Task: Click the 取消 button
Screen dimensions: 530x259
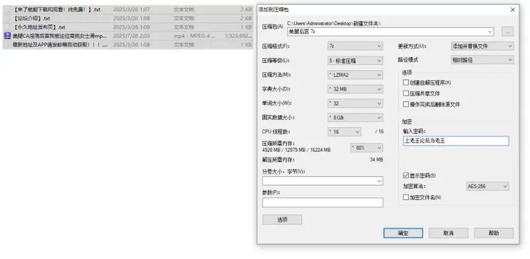Action: coord(448,233)
